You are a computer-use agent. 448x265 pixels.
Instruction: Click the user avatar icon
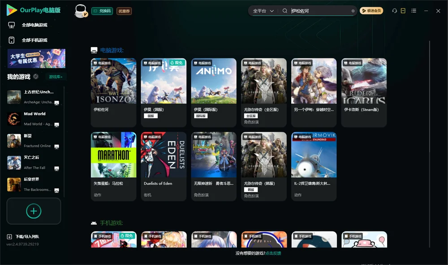[81, 11]
